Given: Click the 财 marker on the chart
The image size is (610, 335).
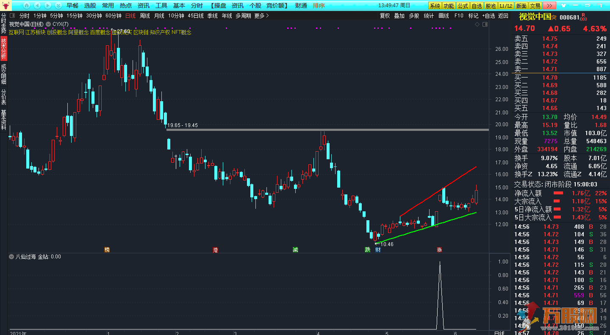Looking at the screenshot, I should click(378, 250).
